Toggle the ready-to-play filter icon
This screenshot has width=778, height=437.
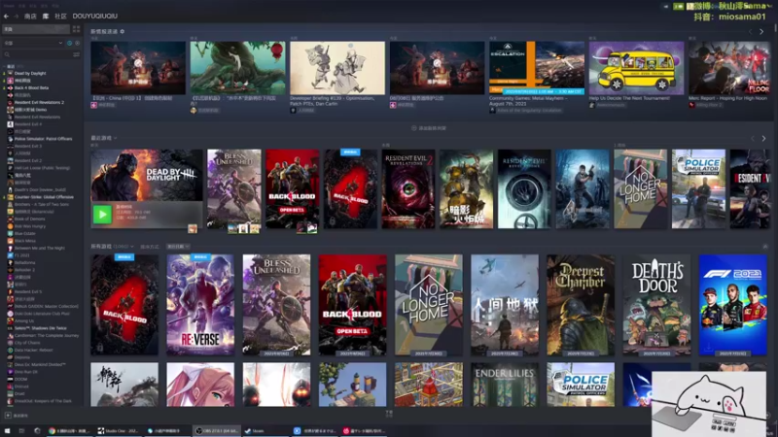pyautogui.click(x=69, y=43)
